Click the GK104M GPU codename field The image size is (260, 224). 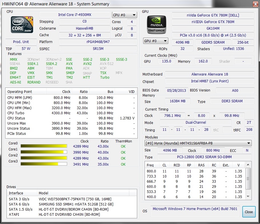point(213,28)
